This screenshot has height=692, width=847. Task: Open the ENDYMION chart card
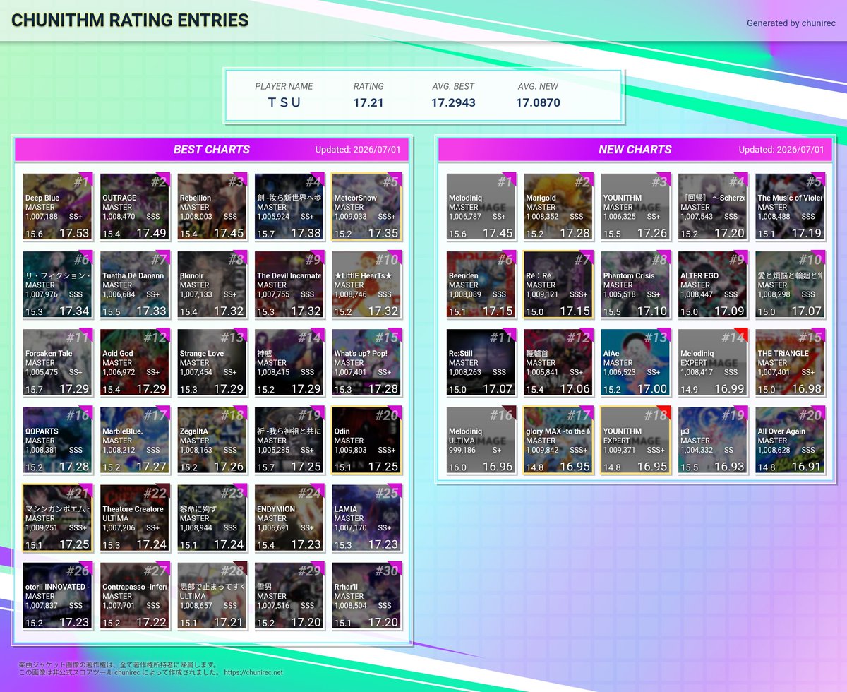coord(289,518)
